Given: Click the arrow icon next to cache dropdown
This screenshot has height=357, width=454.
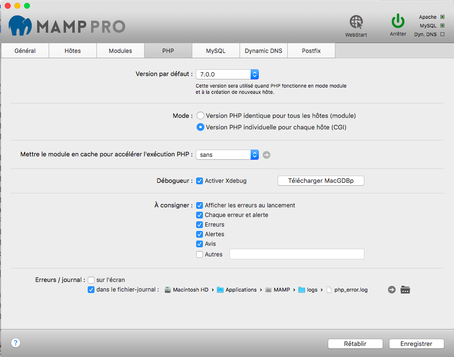Looking at the screenshot, I should pos(267,155).
